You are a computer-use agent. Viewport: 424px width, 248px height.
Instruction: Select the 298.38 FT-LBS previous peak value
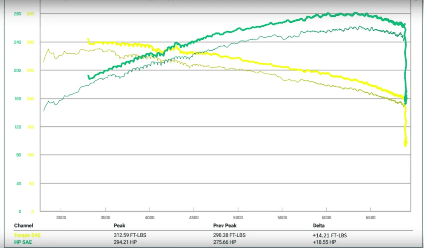point(229,235)
